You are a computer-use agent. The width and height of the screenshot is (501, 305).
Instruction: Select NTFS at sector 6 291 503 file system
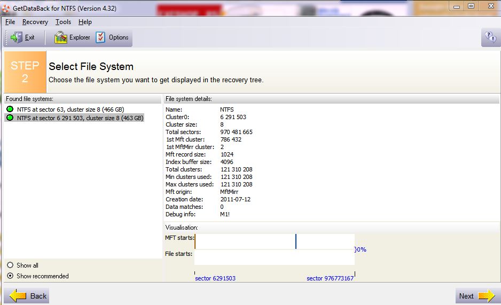click(x=80, y=118)
